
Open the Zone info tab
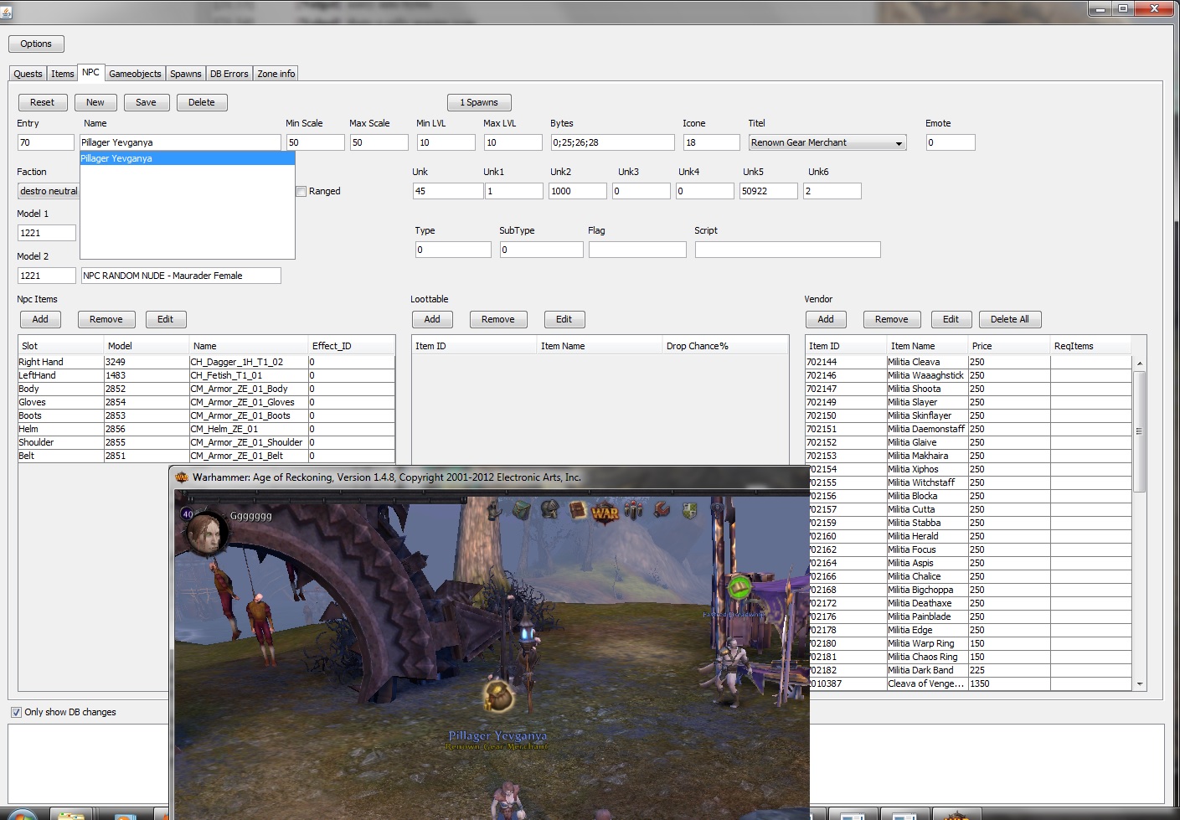tap(276, 74)
